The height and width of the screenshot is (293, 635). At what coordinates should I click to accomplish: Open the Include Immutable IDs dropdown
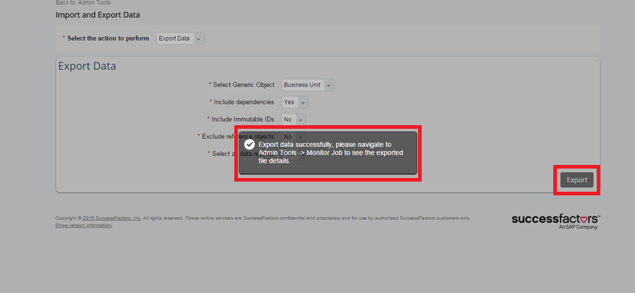(294, 119)
